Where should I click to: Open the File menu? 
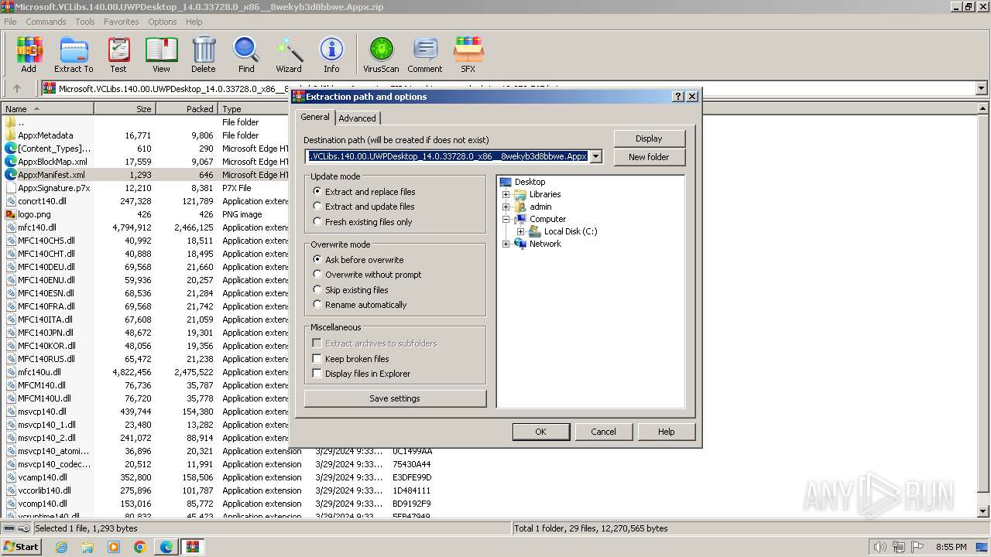(x=10, y=22)
